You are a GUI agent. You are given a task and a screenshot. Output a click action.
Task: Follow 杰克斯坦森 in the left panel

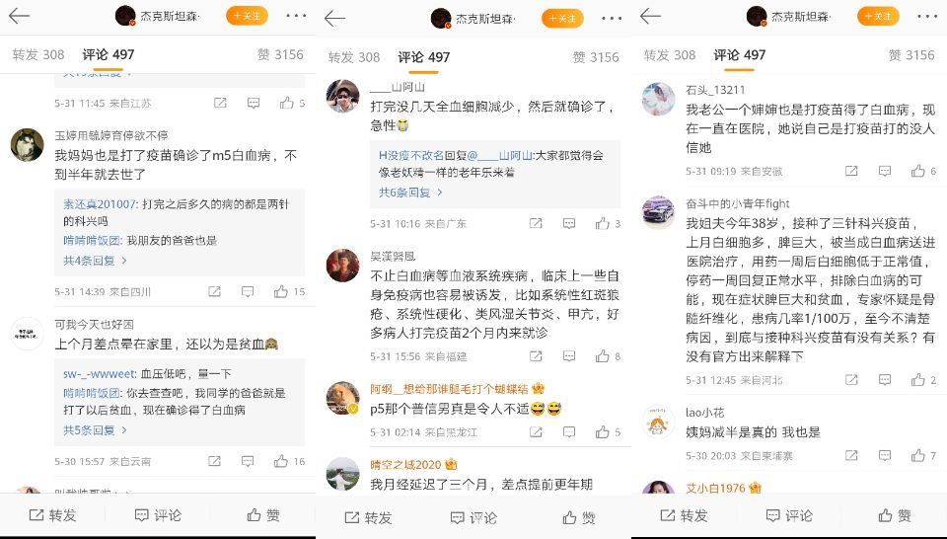tap(247, 16)
